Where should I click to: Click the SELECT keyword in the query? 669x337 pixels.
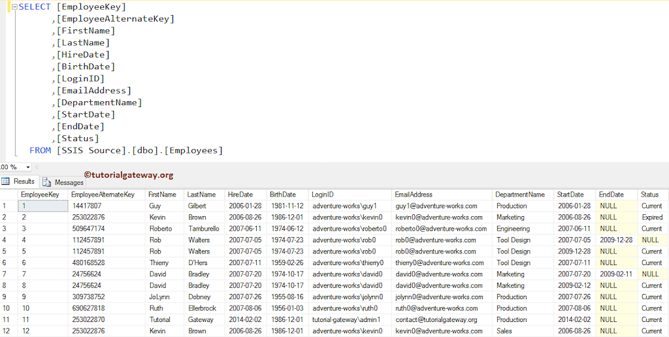35,7
